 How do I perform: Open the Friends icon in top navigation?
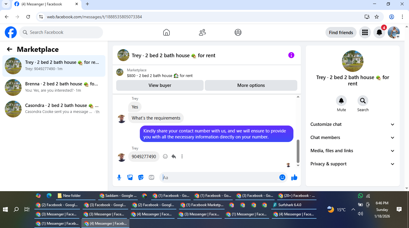[202, 32]
